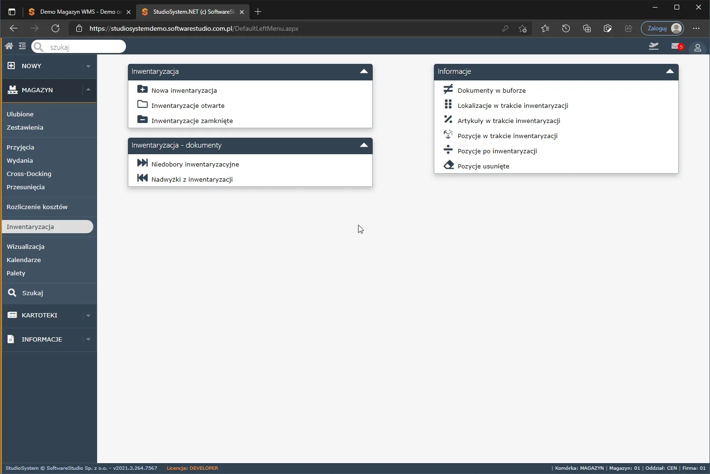
Task: Expand the NOWY section dropdown arrow
Action: (x=88, y=66)
